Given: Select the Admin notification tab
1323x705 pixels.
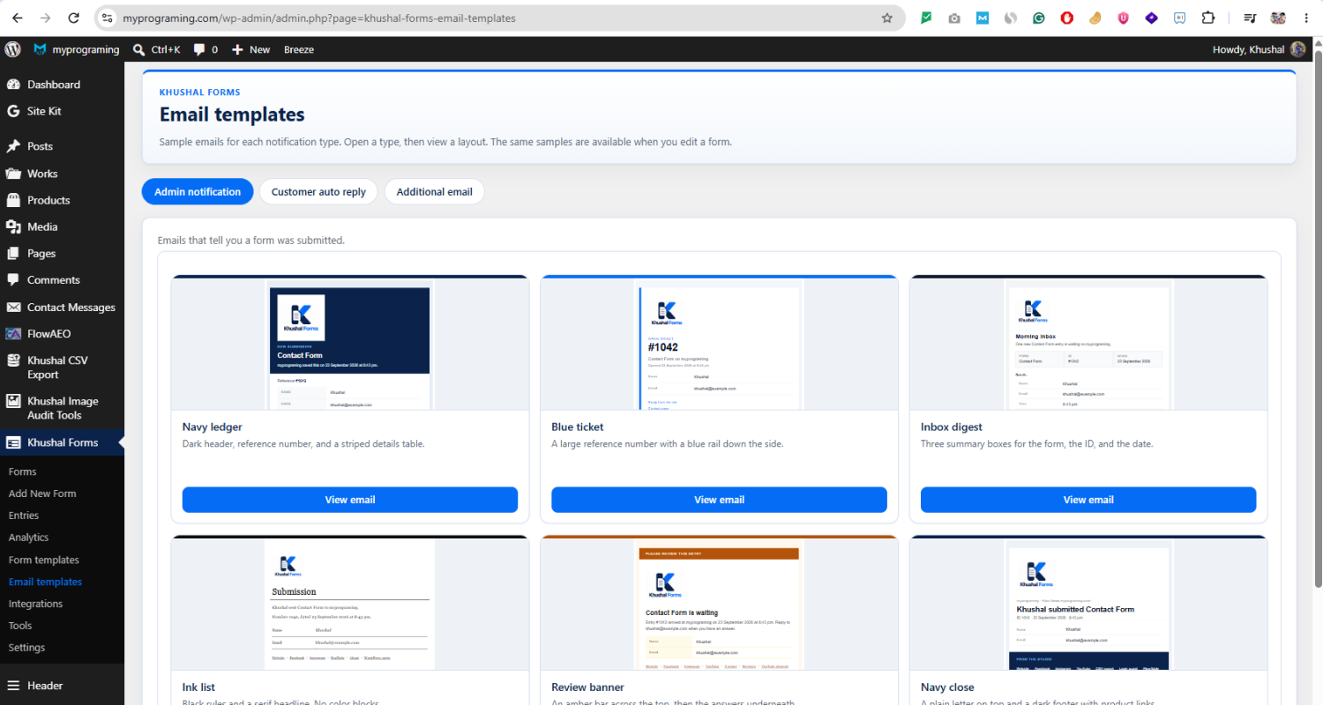Looking at the screenshot, I should tap(198, 191).
